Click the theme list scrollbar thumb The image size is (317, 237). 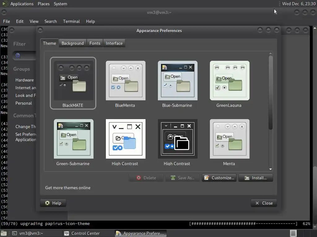(271, 92)
